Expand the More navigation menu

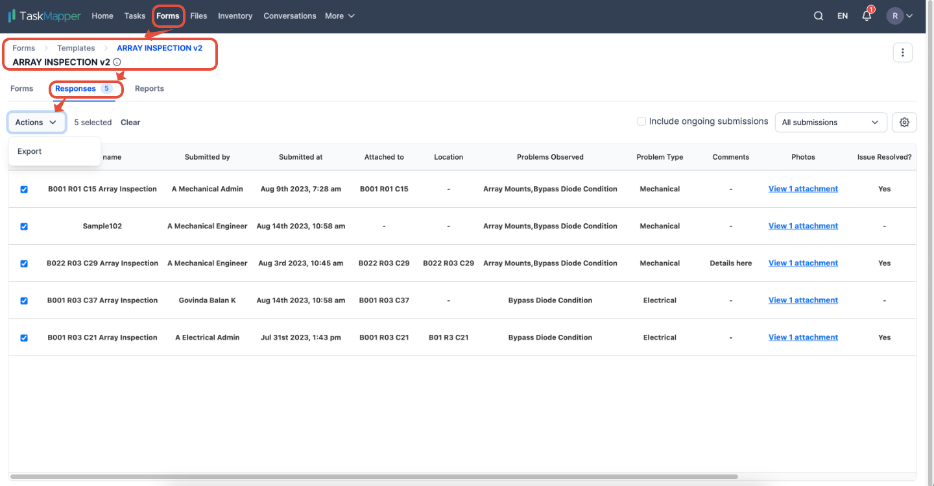340,16
